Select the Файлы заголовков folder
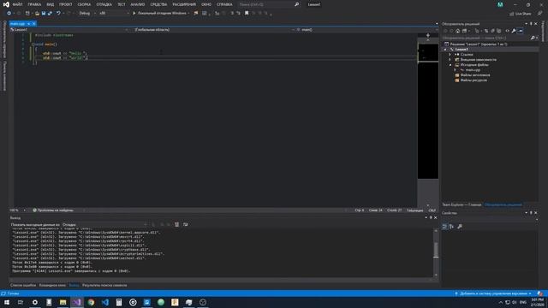 click(x=475, y=75)
